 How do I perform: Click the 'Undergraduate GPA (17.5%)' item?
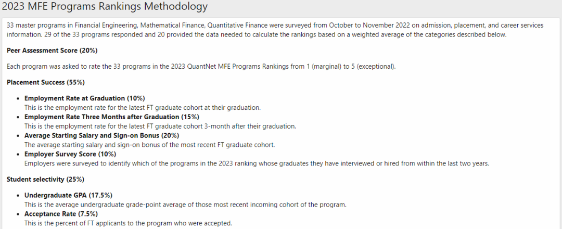coord(69,195)
